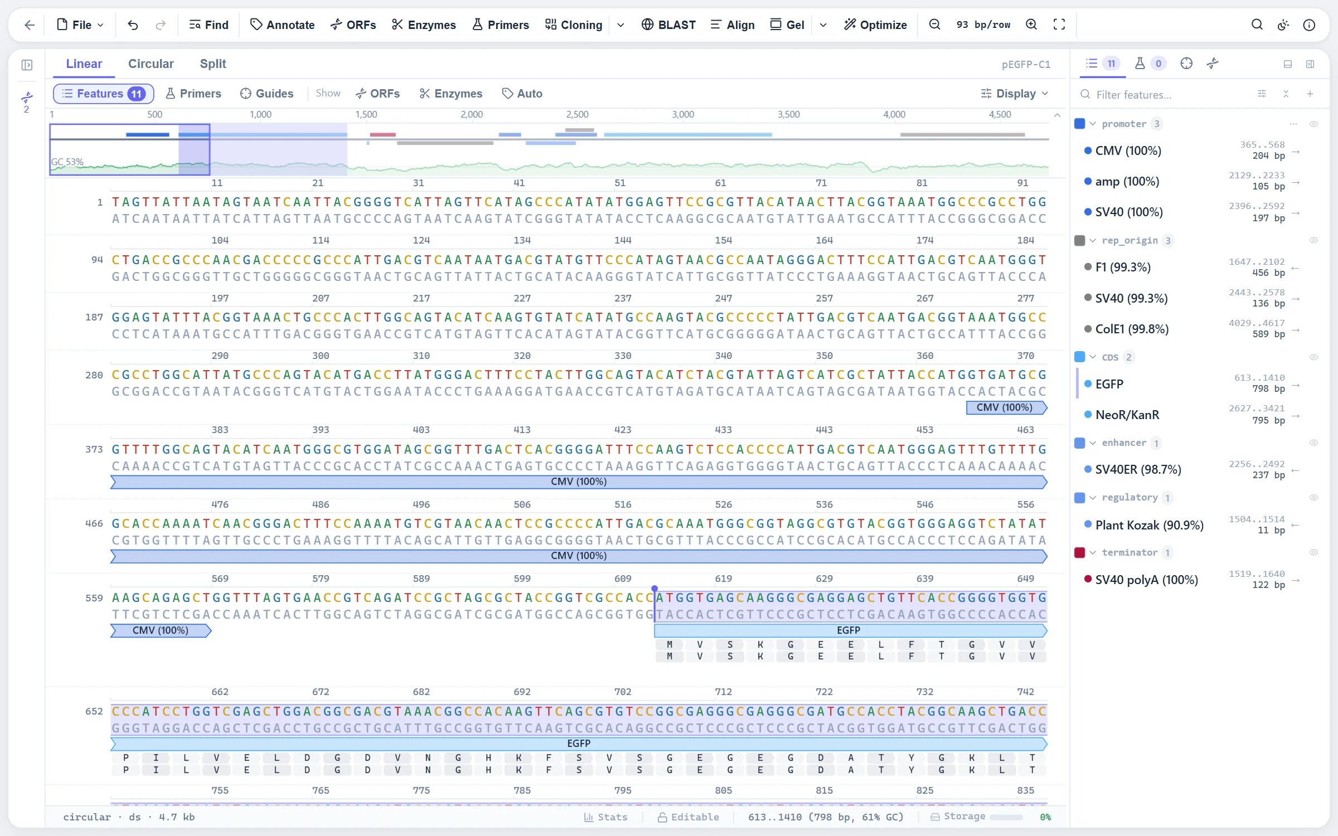This screenshot has height=836, width=1338.
Task: Toggle visibility of the enhancer group
Action: (1313, 443)
